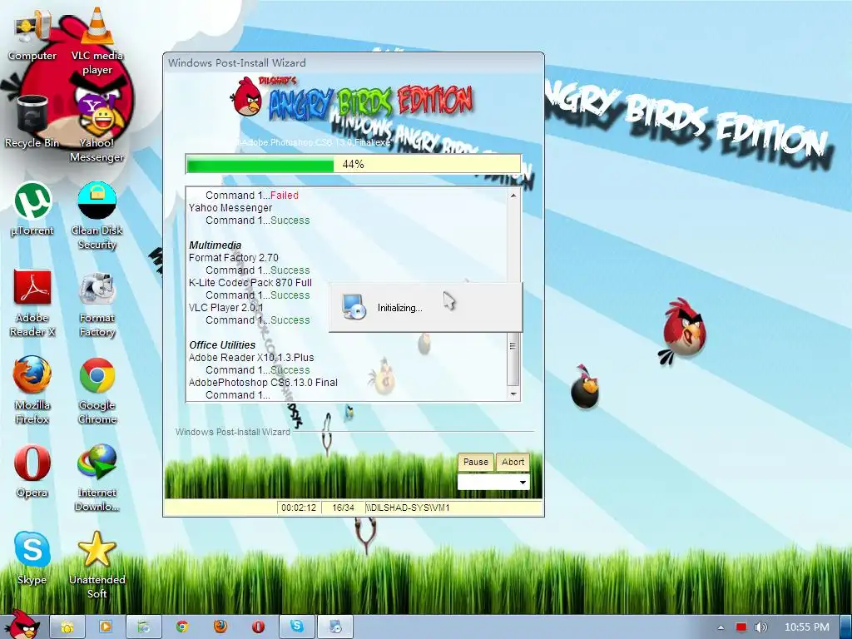This screenshot has height=639, width=852.
Task: Launch Opera desktop shortcut
Action: 32,472
